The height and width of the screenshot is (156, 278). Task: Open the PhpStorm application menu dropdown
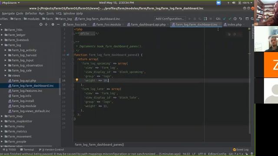pos(10,3)
